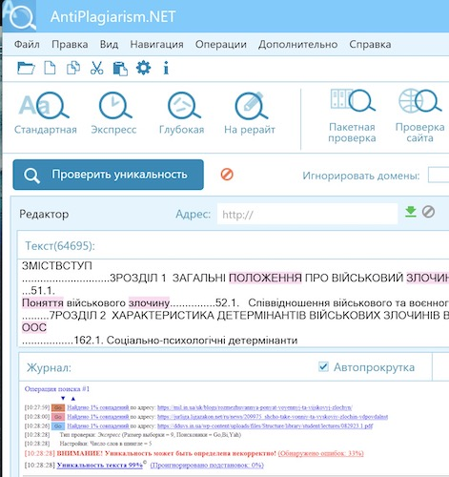Open the Вид menu
449x477 pixels.
click(x=109, y=44)
